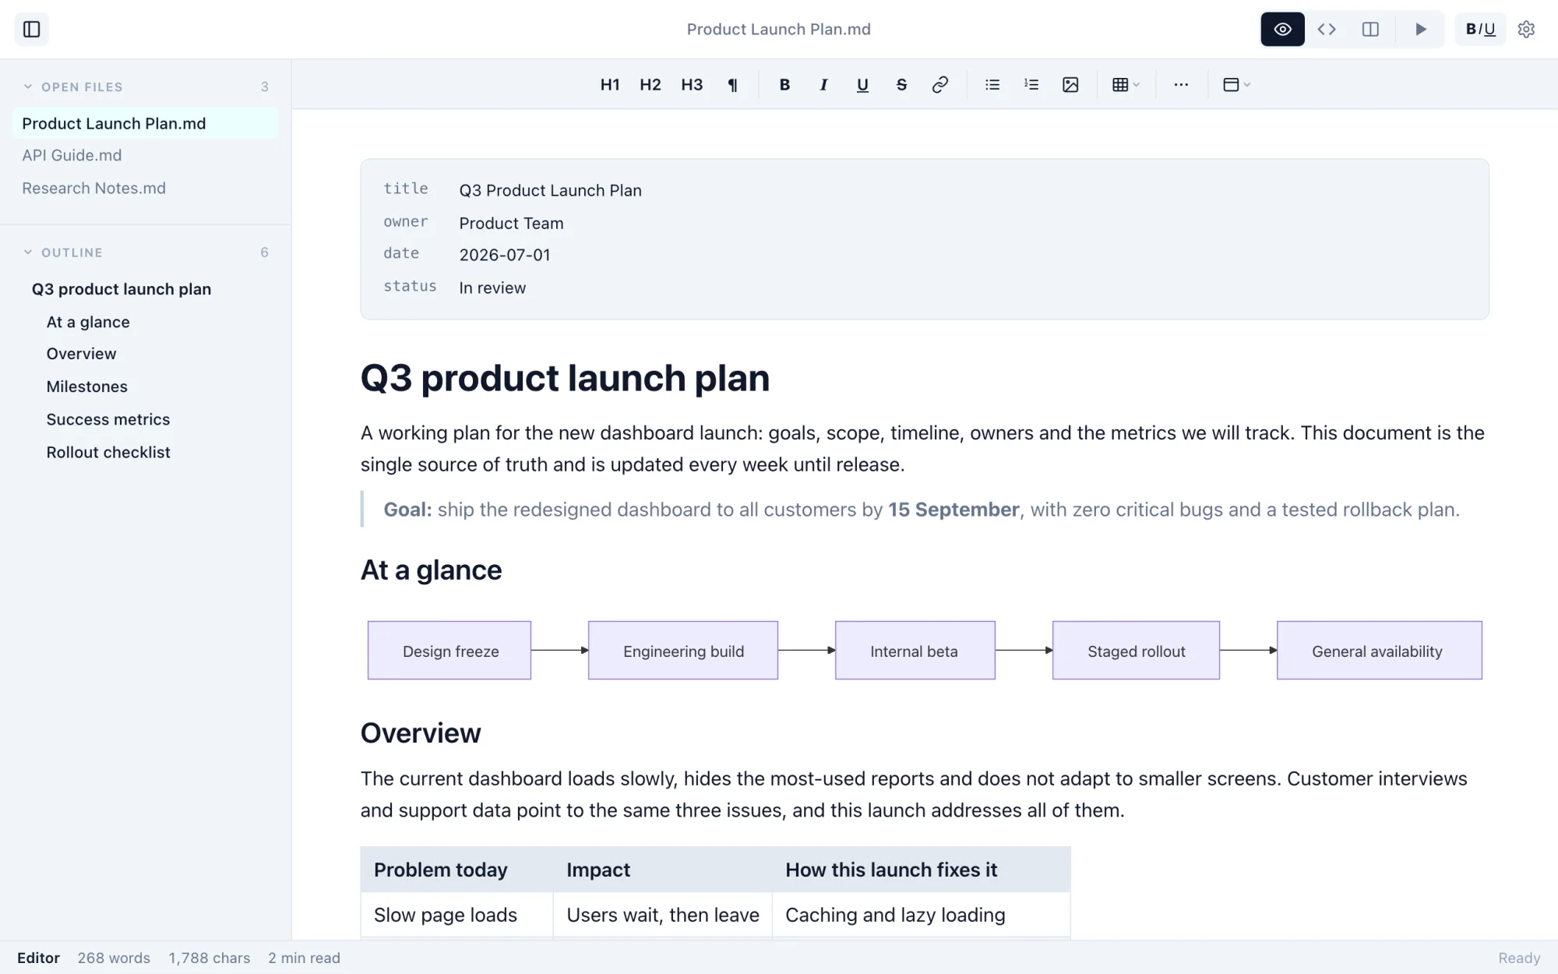Click the date value 2026-07-01

click(x=505, y=255)
